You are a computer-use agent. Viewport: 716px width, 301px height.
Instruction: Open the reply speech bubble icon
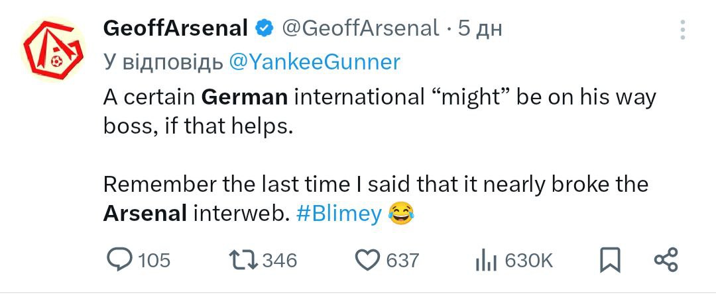[119, 260]
